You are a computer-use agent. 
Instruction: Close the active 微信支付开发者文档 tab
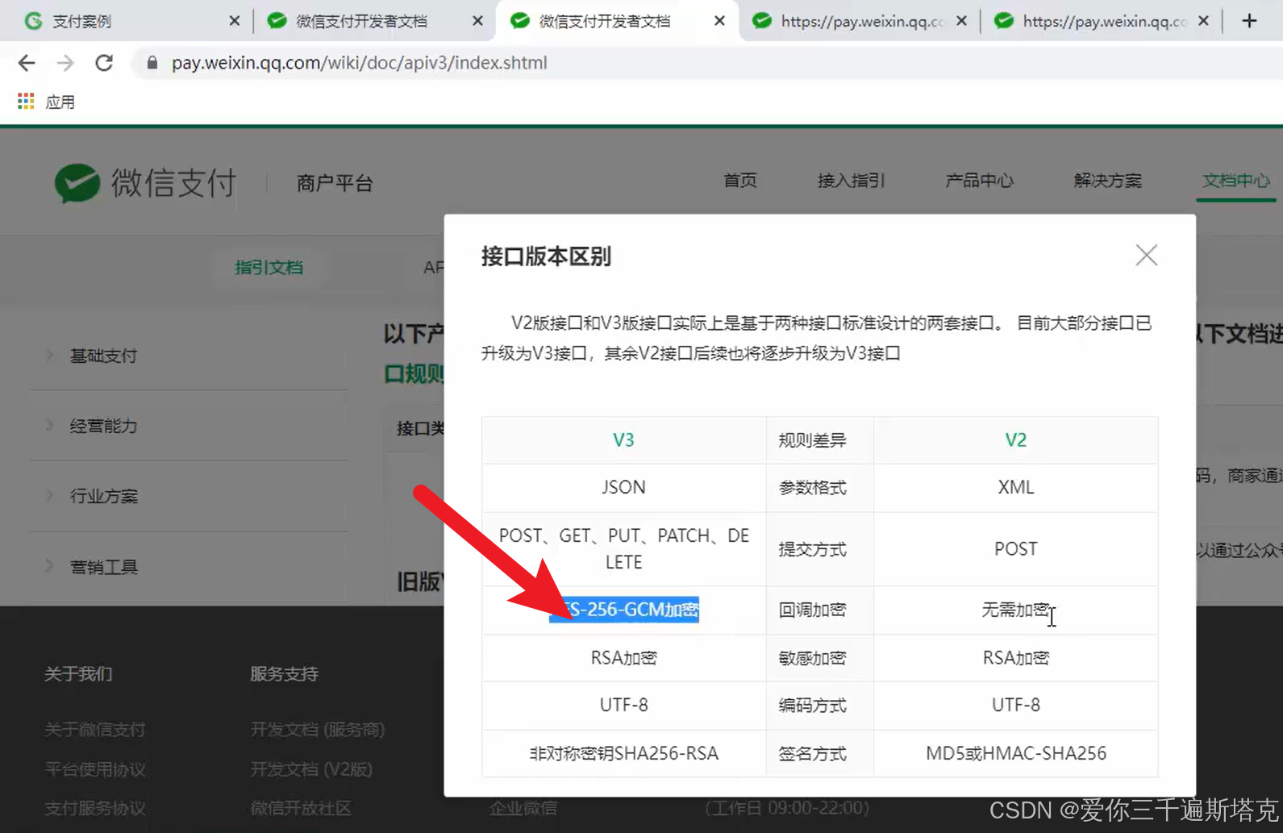[719, 21]
